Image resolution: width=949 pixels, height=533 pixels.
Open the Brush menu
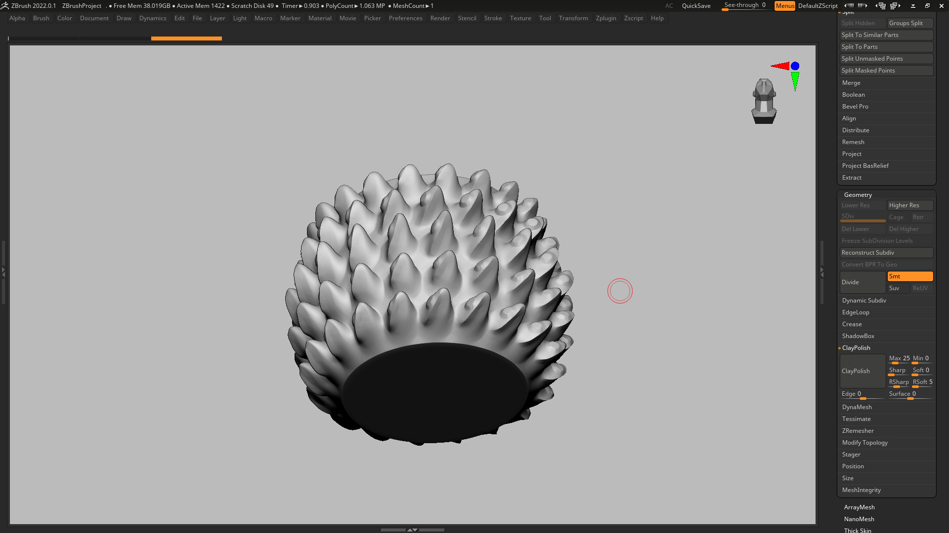coord(41,18)
